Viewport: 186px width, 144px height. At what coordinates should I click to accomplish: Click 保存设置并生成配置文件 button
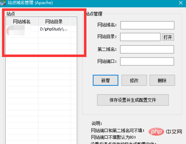pyautogui.click(x=133, y=100)
